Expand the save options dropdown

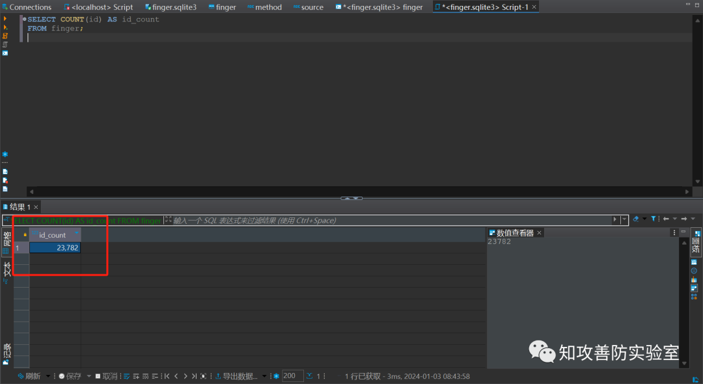(89, 376)
